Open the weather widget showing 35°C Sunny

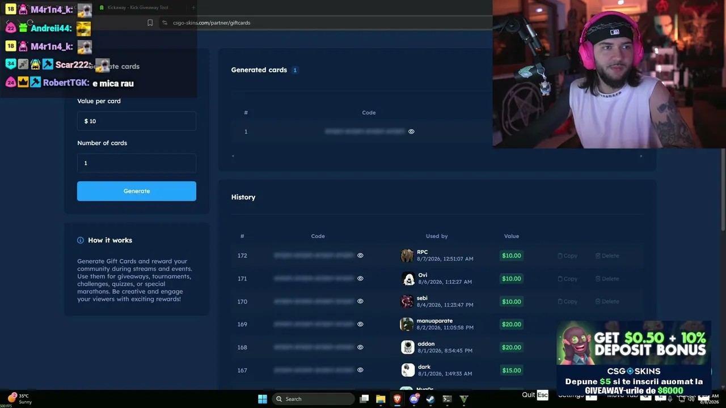[20, 399]
